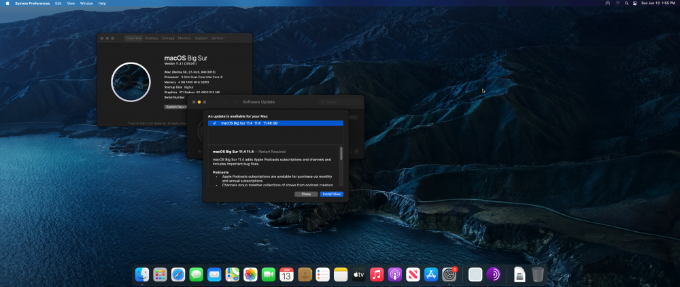Launch the purple Tor Browser icon

(x=494, y=275)
